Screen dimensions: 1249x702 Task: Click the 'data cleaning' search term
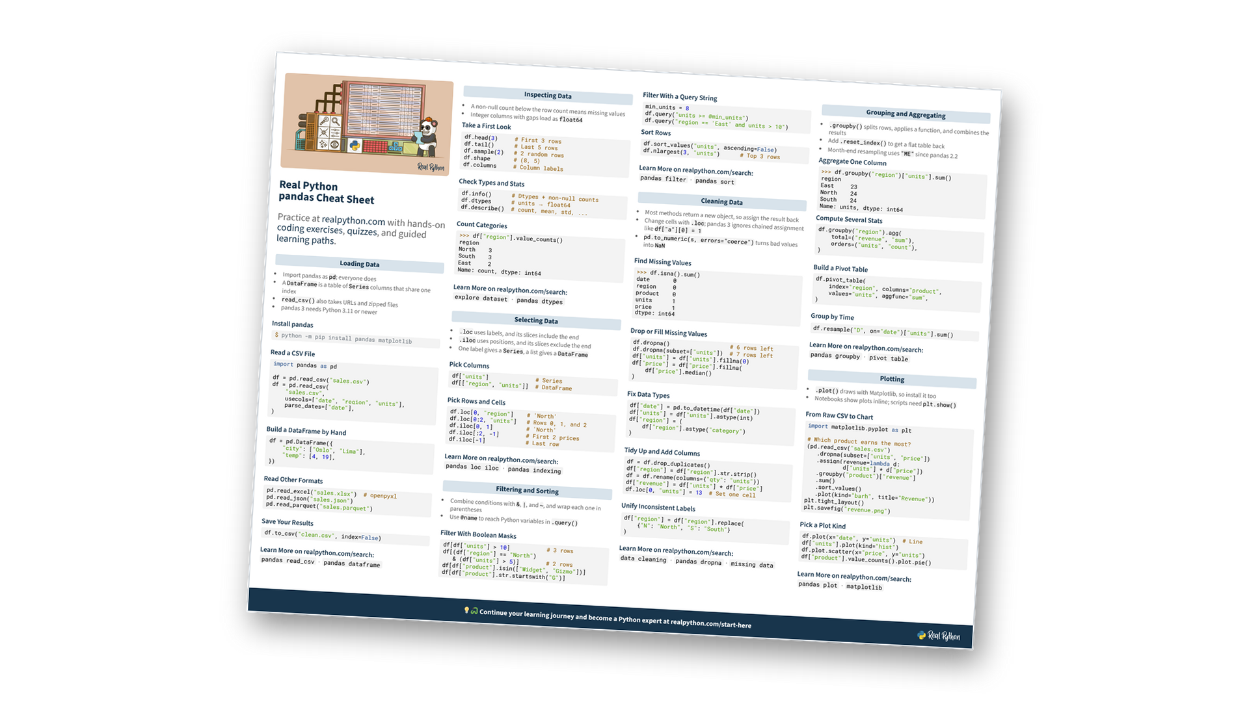[643, 559]
